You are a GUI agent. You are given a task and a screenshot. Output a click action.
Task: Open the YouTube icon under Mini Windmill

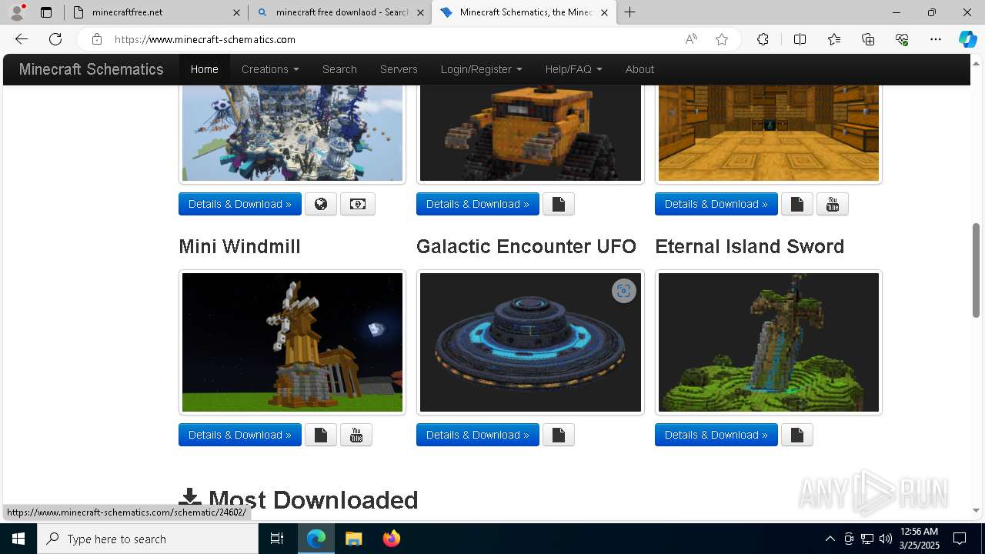point(356,435)
